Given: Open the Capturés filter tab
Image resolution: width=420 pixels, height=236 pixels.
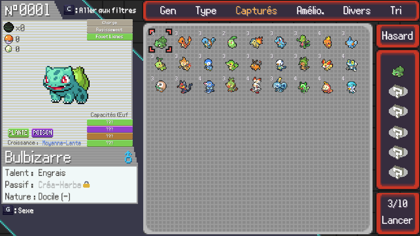Looking at the screenshot, I should pos(256,11).
